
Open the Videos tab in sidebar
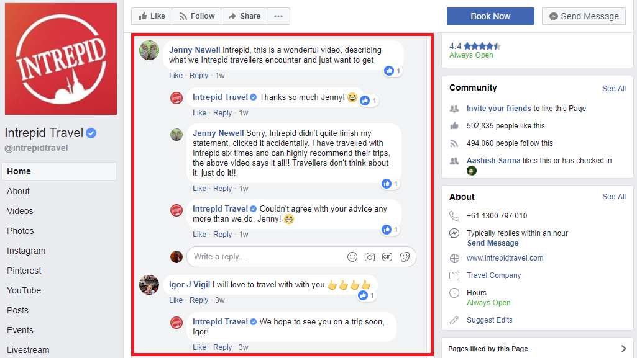pyautogui.click(x=20, y=211)
